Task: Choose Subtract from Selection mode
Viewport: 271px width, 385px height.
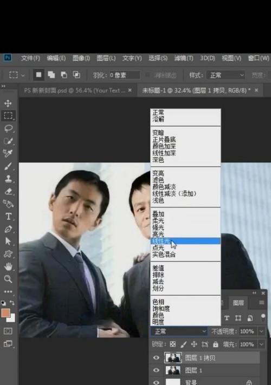Action: tap(64, 75)
